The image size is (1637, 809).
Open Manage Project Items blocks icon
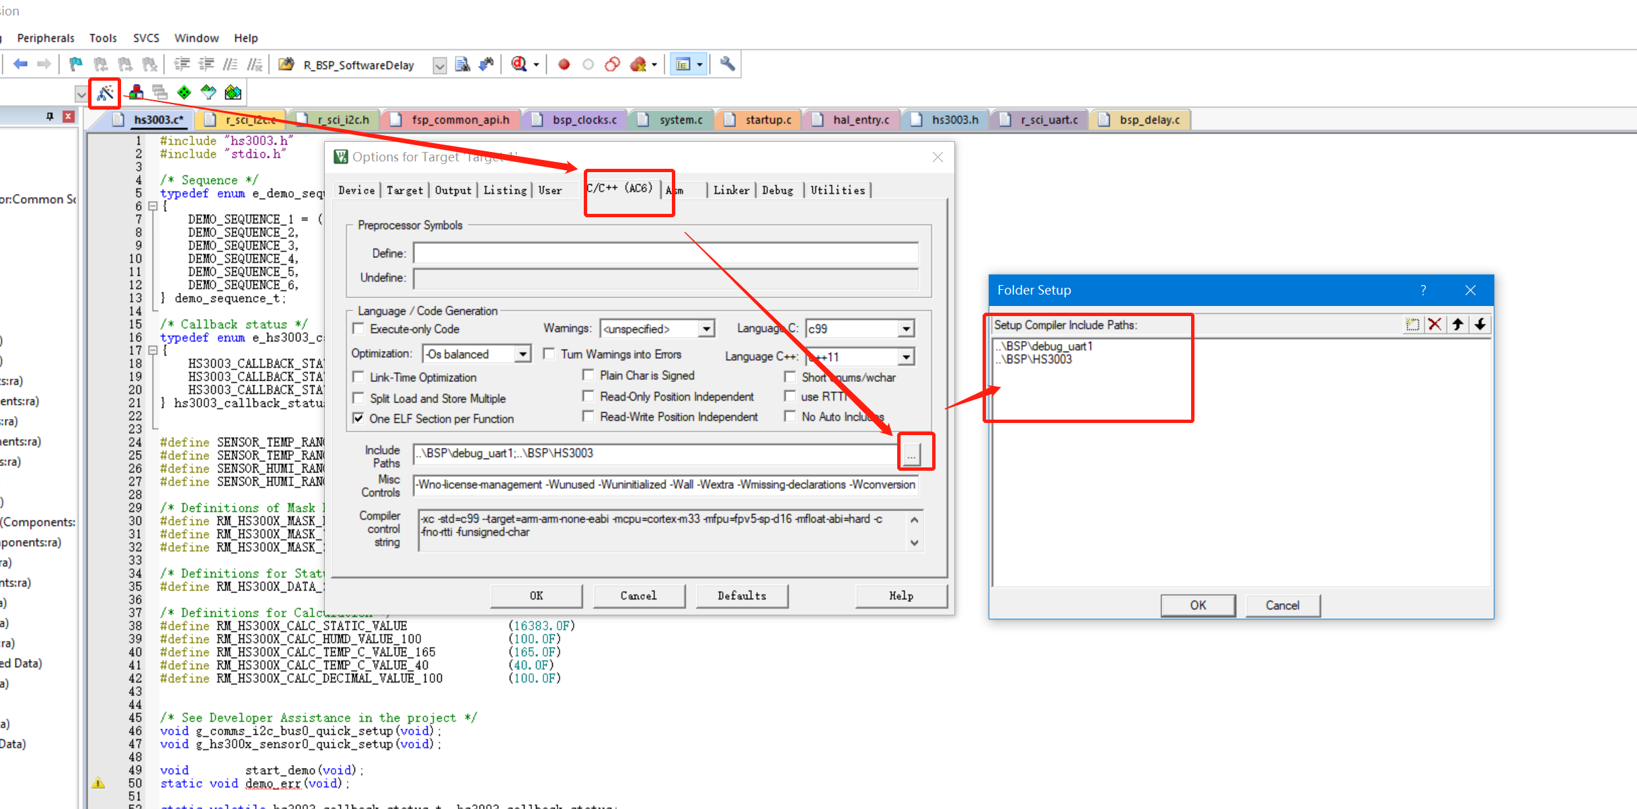136,92
